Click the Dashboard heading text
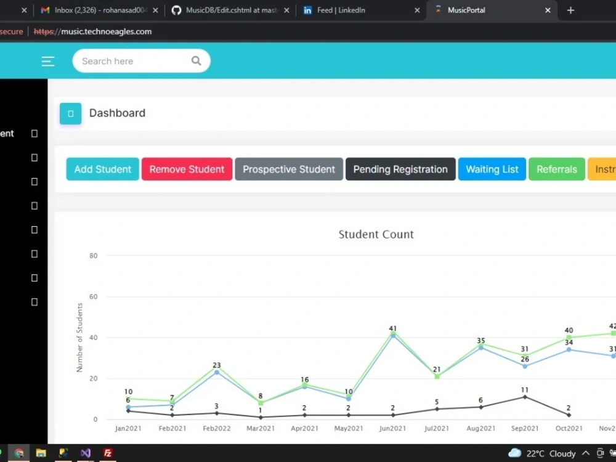 click(x=118, y=113)
